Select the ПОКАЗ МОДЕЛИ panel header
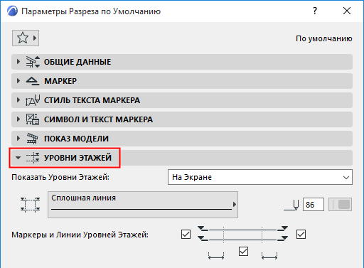This screenshot has height=268, width=364. 182,139
